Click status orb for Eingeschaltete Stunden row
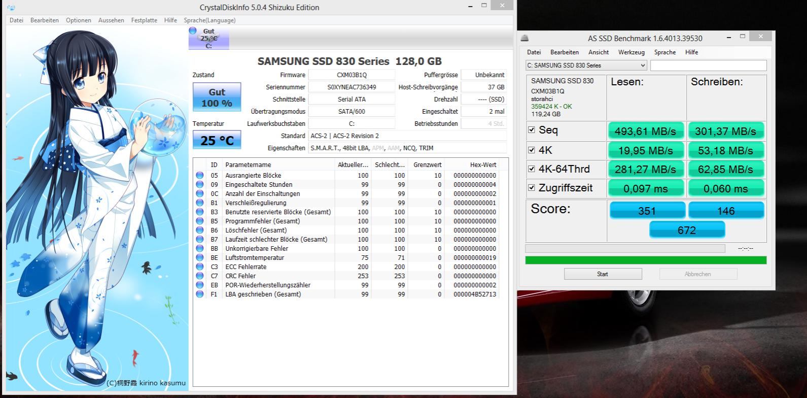807x398 pixels. (x=200, y=184)
